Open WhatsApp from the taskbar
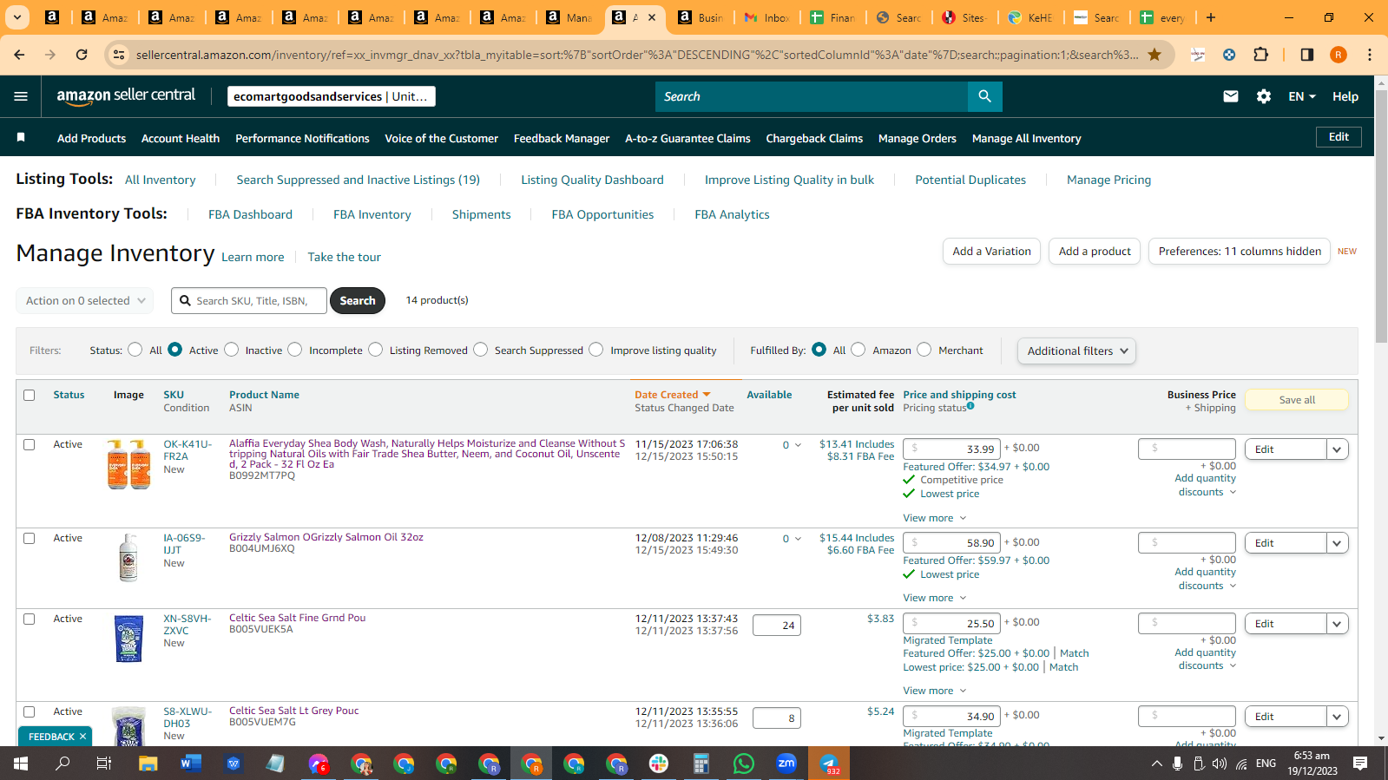Screen dimensions: 1388x780 click(x=744, y=764)
